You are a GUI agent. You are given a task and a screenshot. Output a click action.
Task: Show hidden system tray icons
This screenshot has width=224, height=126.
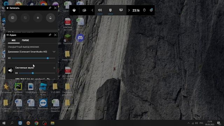click(189, 123)
